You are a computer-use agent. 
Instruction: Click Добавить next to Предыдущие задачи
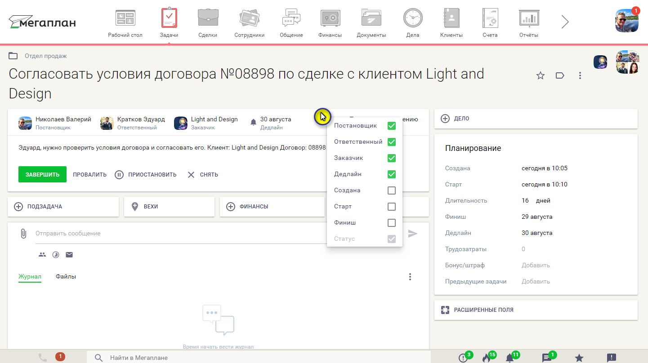point(536,282)
